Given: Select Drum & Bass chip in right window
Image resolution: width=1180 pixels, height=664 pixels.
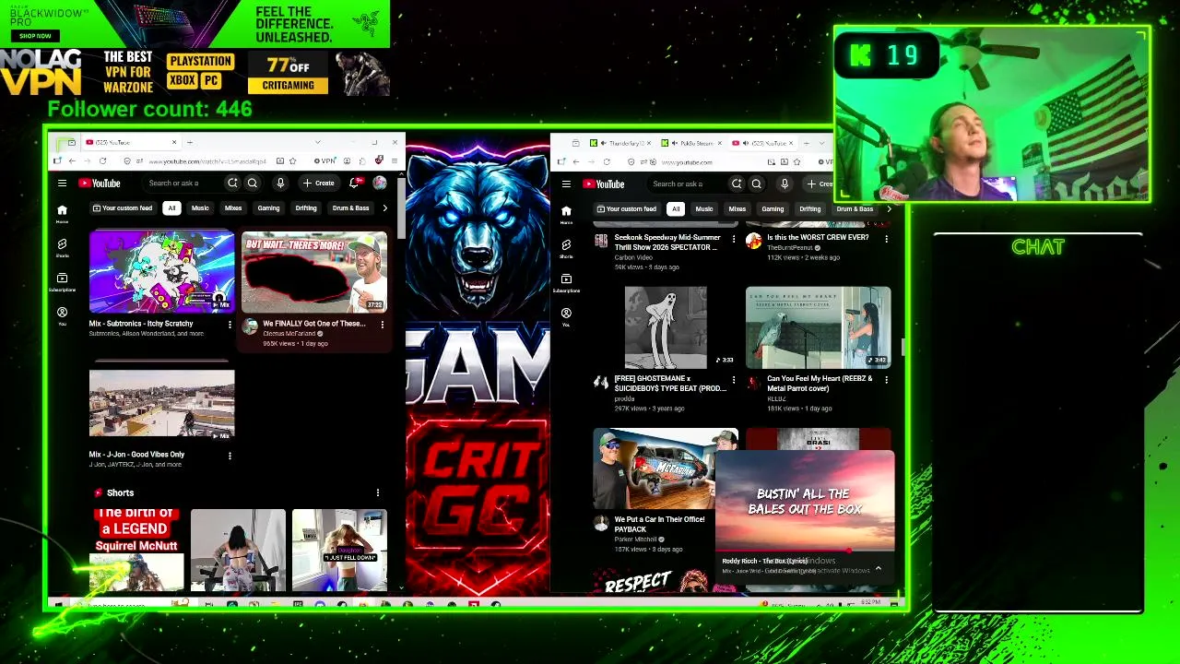Looking at the screenshot, I should tap(855, 209).
